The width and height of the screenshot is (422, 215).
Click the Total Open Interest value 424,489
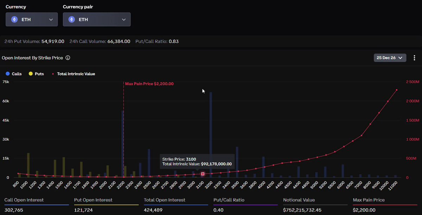(153, 210)
